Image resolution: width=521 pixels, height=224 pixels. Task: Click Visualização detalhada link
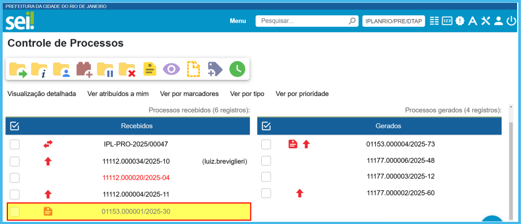[42, 94]
